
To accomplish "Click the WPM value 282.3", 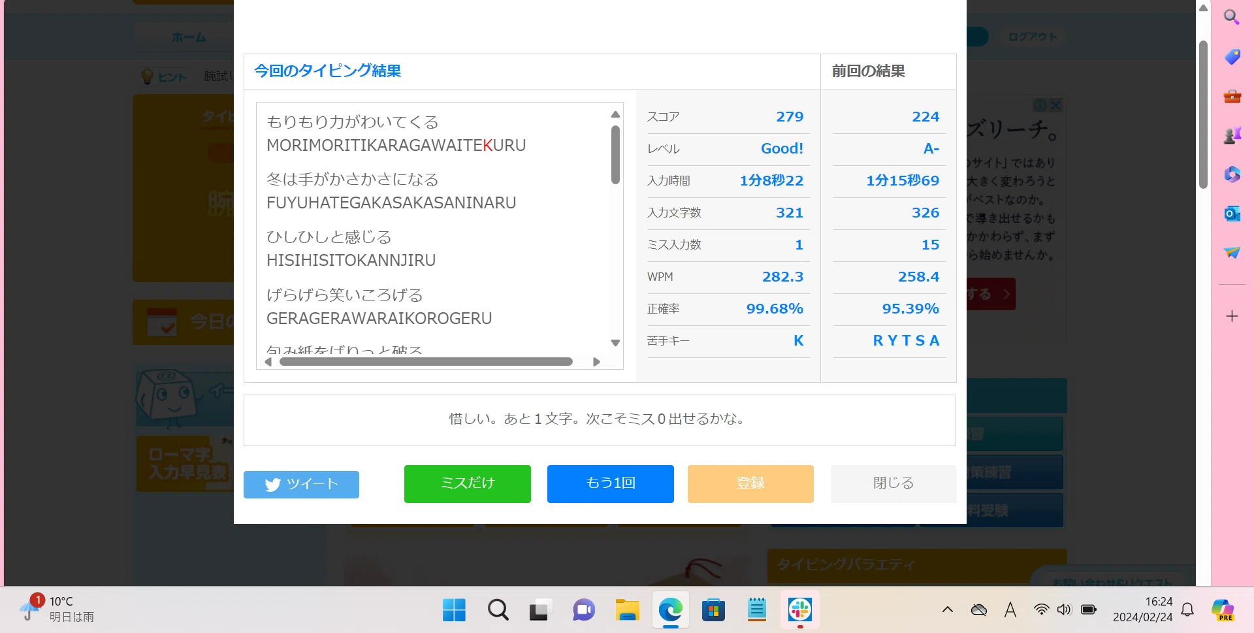I will (x=782, y=277).
